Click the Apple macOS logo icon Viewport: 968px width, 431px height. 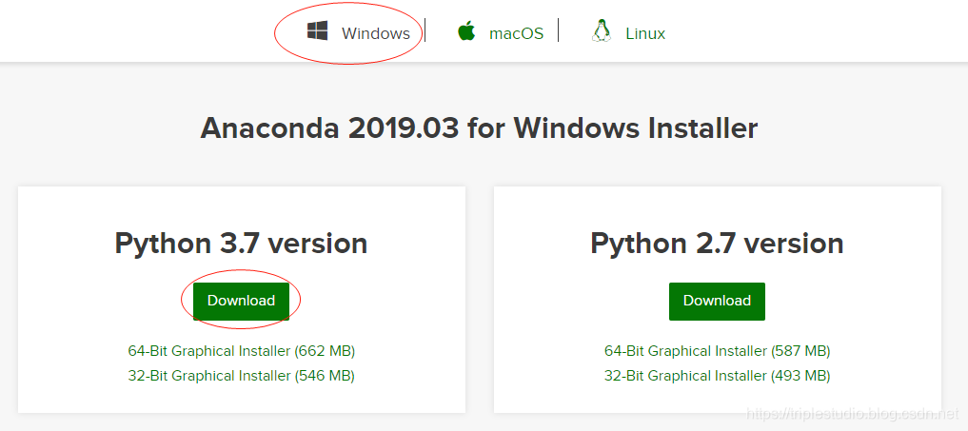[466, 30]
